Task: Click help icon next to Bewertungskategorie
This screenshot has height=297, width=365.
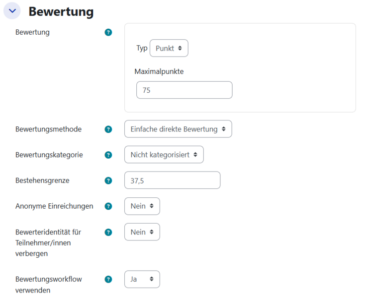Action: pos(108,155)
